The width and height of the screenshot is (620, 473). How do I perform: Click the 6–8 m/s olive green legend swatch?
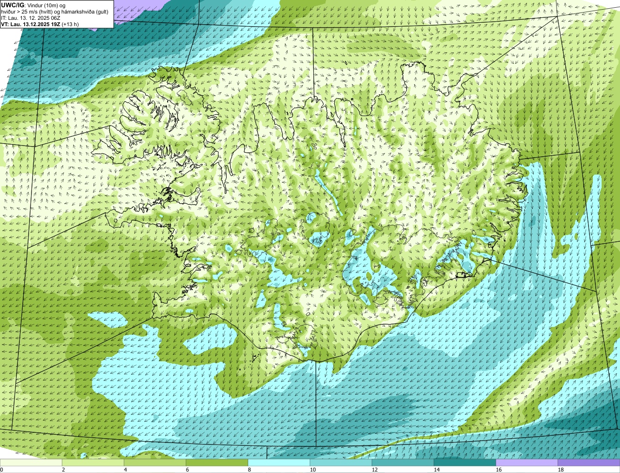pos(217,462)
